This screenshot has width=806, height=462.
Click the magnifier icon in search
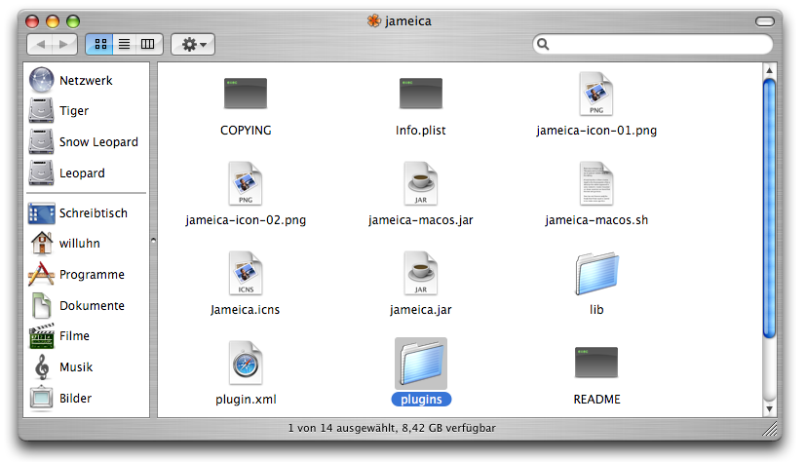click(543, 45)
